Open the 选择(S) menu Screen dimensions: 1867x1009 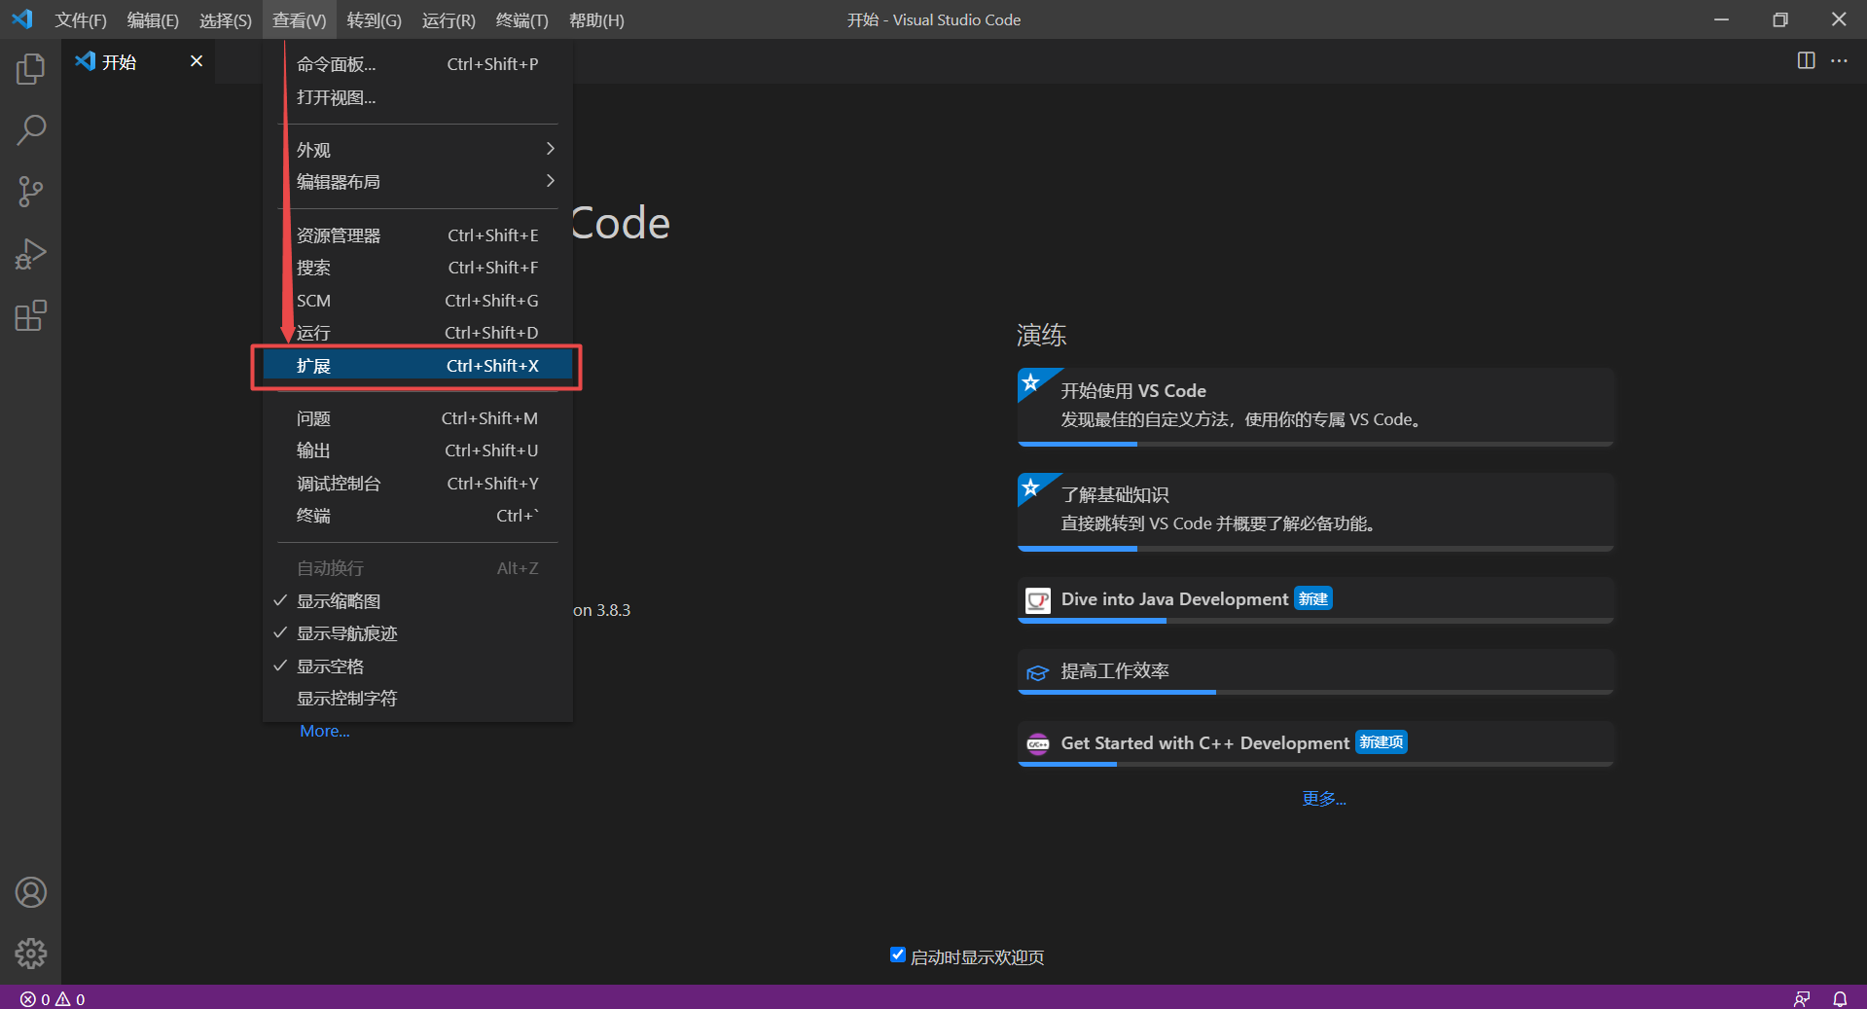pyautogui.click(x=225, y=19)
